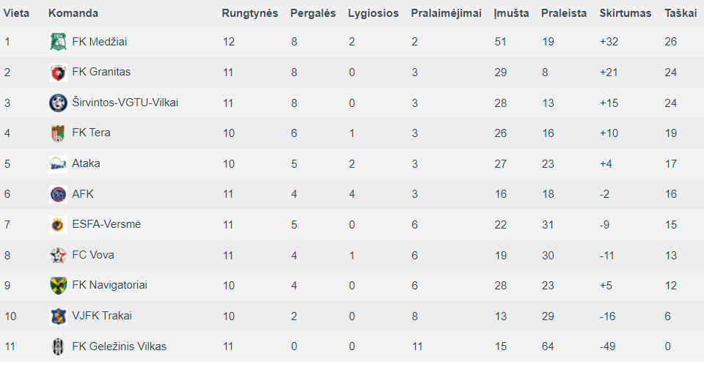This screenshot has height=367, width=704.
Task: Select the FK Tera club badge
Action: click(x=58, y=133)
